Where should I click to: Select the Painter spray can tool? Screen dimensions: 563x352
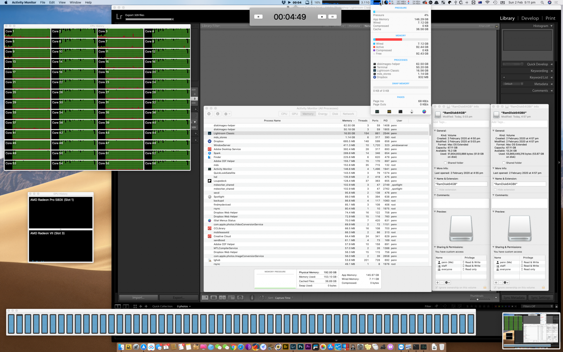(x=252, y=297)
